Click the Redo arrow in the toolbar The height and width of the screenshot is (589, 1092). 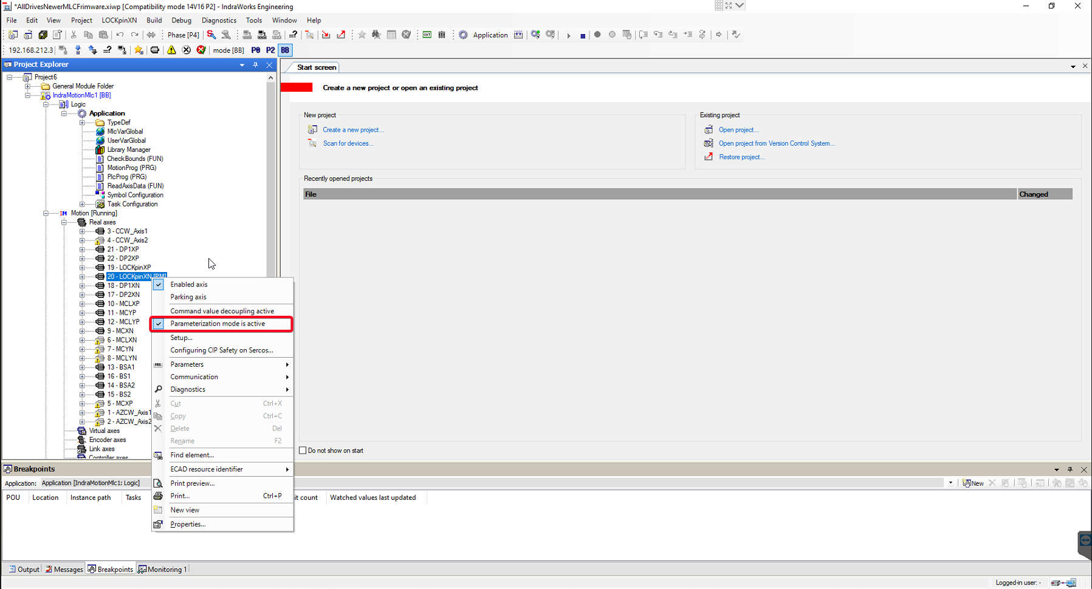tap(134, 35)
